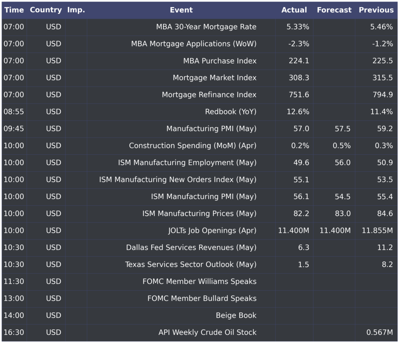Click the Previous column header
This screenshot has width=399, height=343.
point(376,10)
